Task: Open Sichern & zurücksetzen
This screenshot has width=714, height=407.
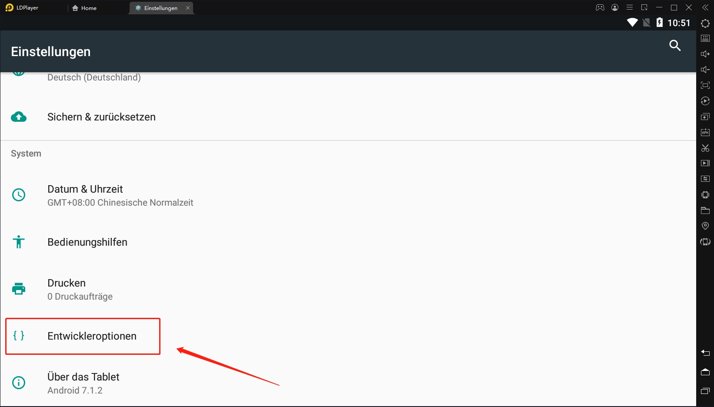Action: pyautogui.click(x=348, y=117)
